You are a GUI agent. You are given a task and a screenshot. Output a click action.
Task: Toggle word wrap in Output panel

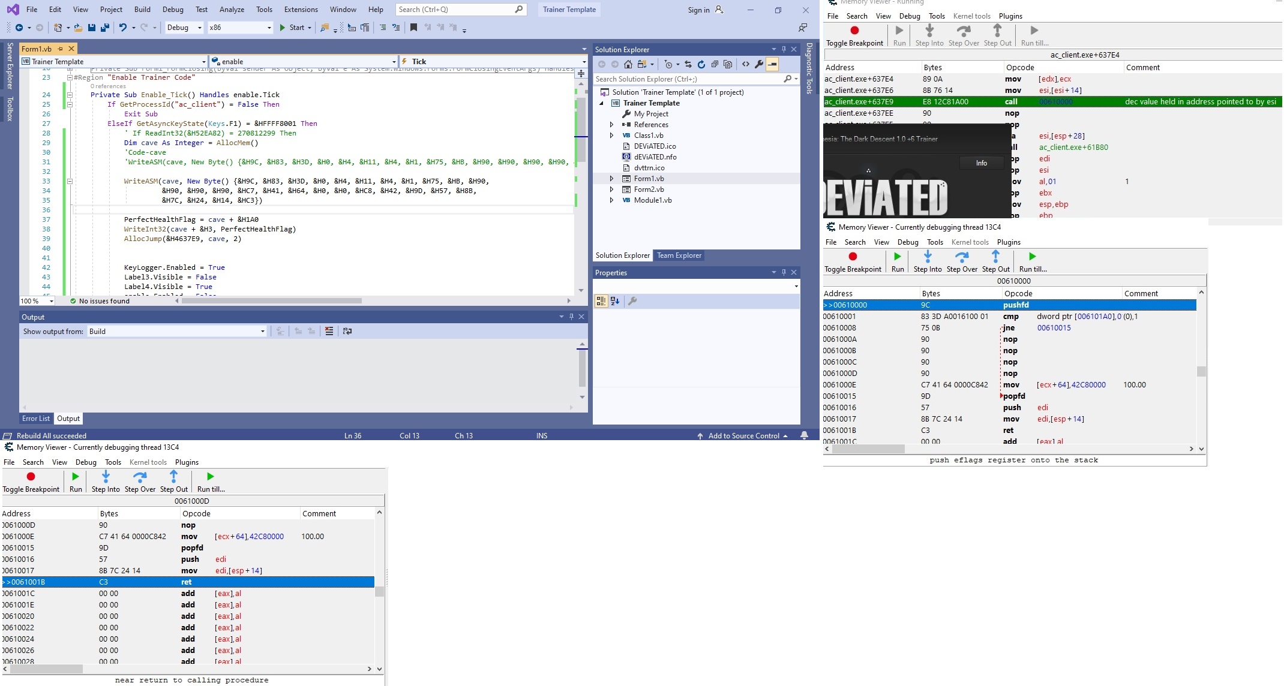tap(347, 331)
